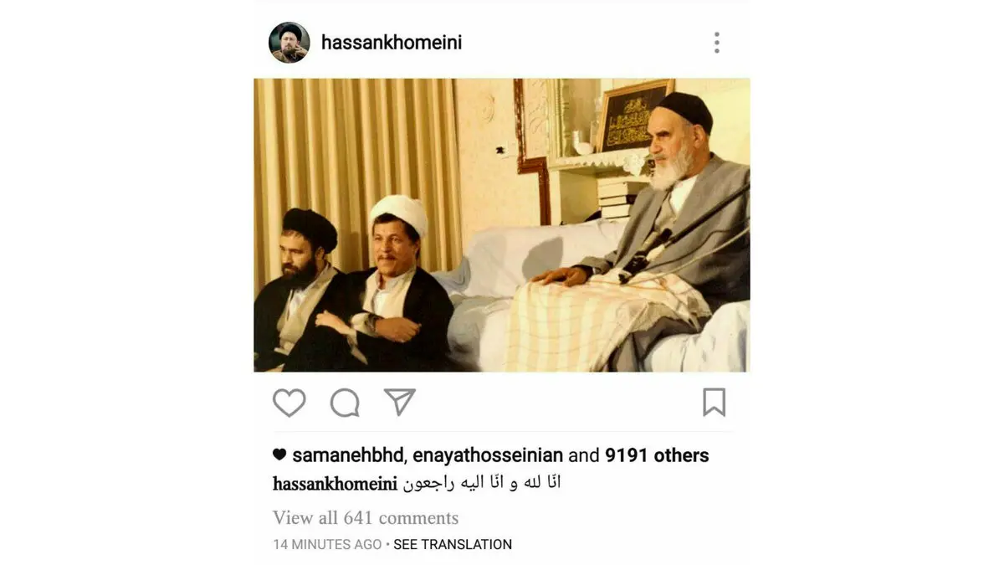Screen dimensions: 1004x565
Task: Like the post with the heart icon
Action: pyautogui.click(x=289, y=403)
